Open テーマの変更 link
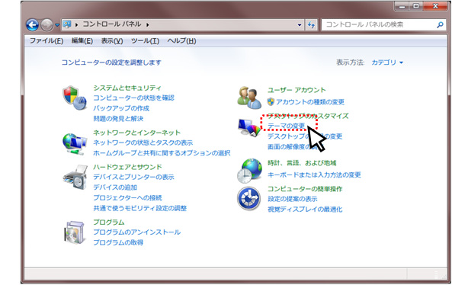Image resolution: width=452 pixels, height=285 pixels. (287, 126)
